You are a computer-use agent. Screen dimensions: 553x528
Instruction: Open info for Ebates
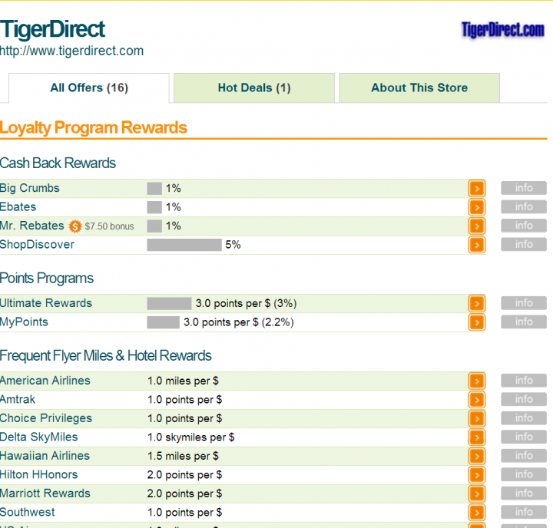[x=524, y=206]
